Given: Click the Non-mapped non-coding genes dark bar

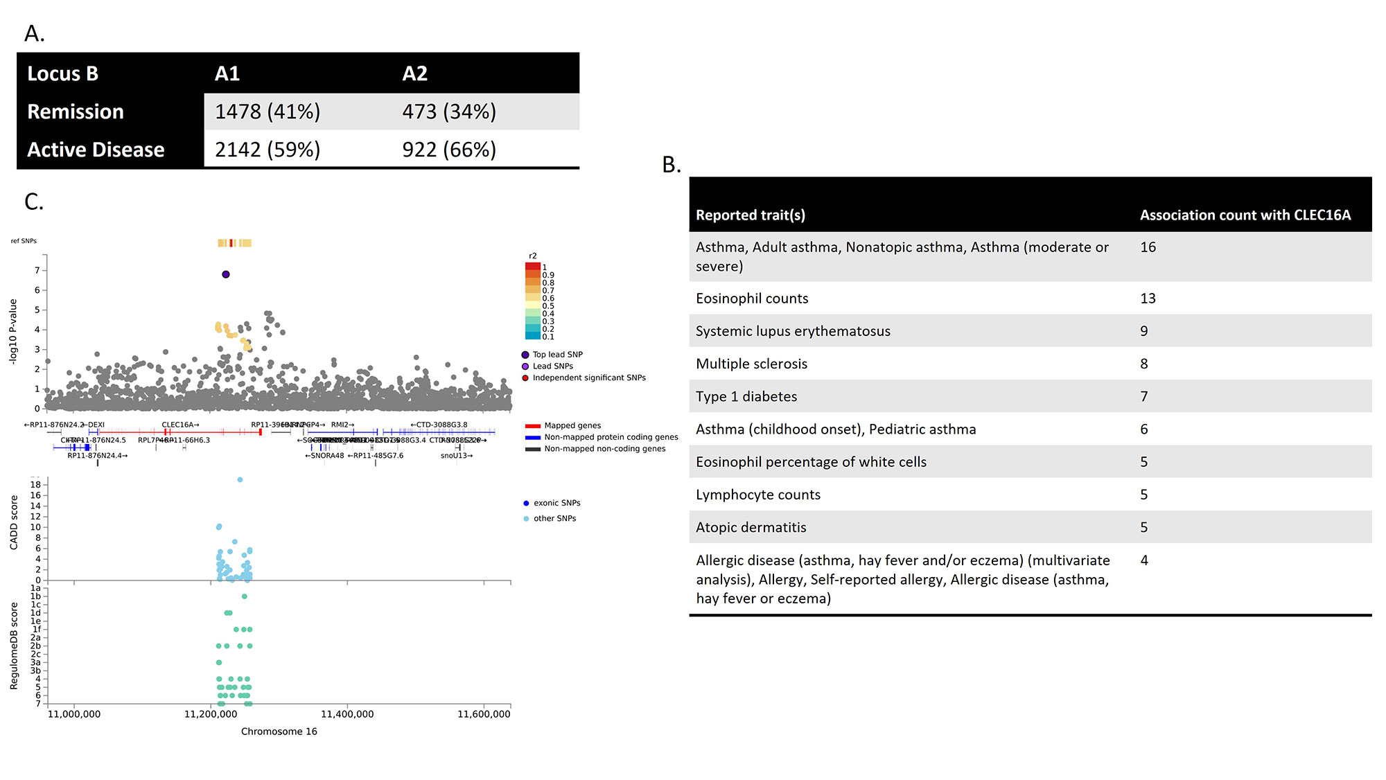Looking at the screenshot, I should pyautogui.click(x=532, y=449).
